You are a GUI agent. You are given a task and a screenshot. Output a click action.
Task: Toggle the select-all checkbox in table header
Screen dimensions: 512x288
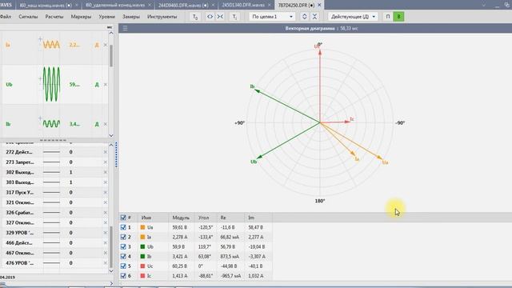pos(123,218)
